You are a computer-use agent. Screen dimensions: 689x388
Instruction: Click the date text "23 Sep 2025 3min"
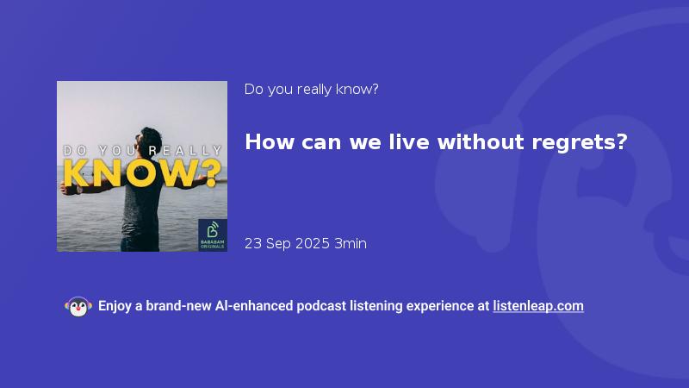click(x=306, y=243)
